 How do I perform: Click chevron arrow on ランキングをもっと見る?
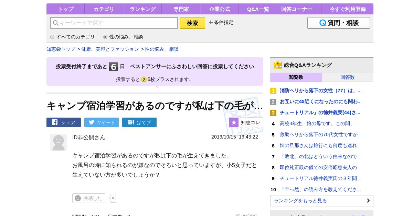coord(368,201)
